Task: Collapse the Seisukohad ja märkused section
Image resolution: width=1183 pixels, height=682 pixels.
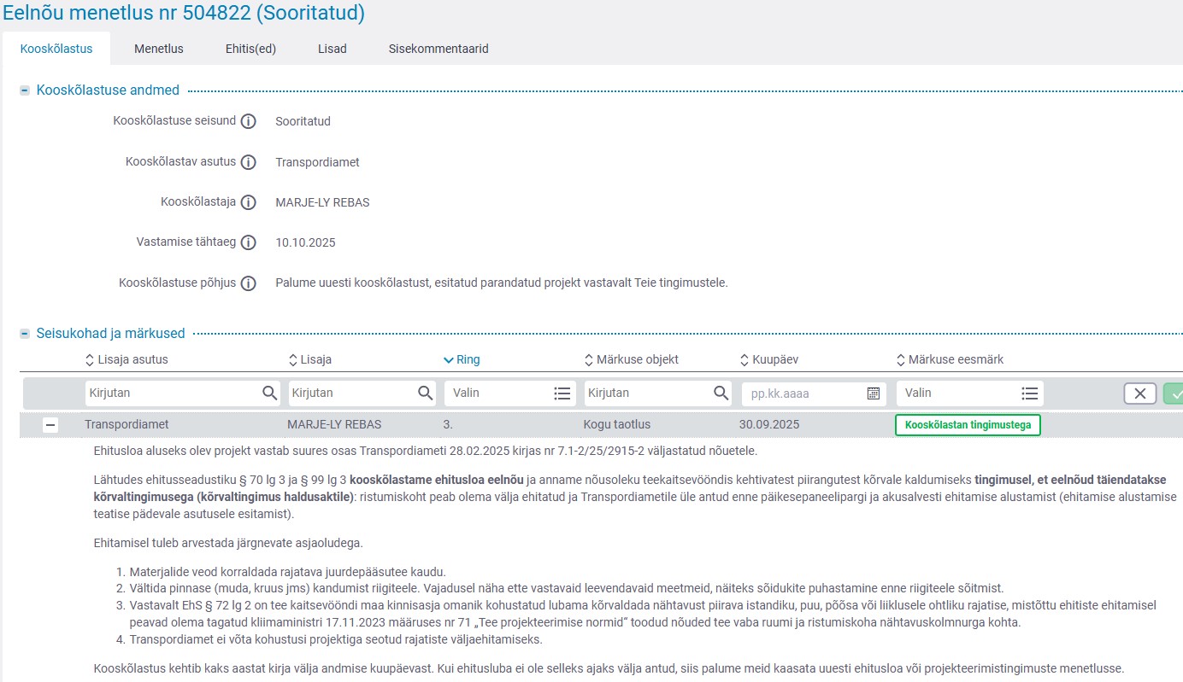Action: coord(25,334)
